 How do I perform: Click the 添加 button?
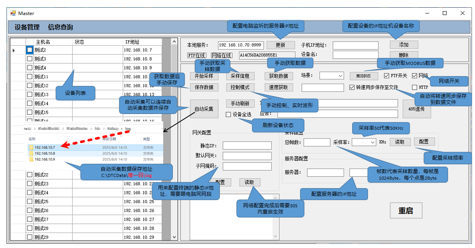pyautogui.click(x=403, y=45)
